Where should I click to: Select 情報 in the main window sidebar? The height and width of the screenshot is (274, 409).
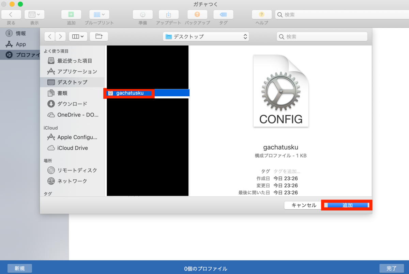point(20,33)
